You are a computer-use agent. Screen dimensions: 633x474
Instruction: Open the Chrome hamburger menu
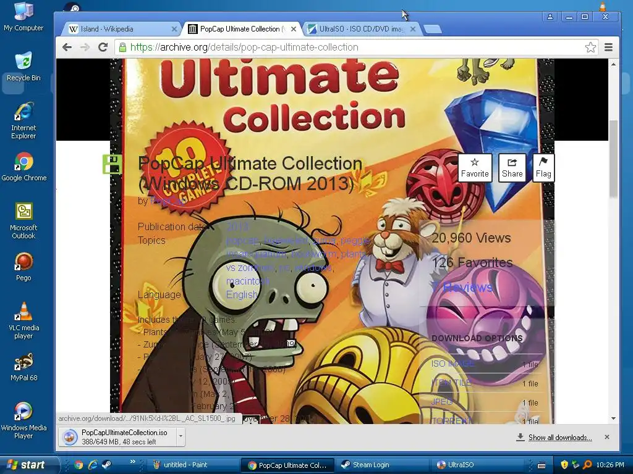[608, 47]
